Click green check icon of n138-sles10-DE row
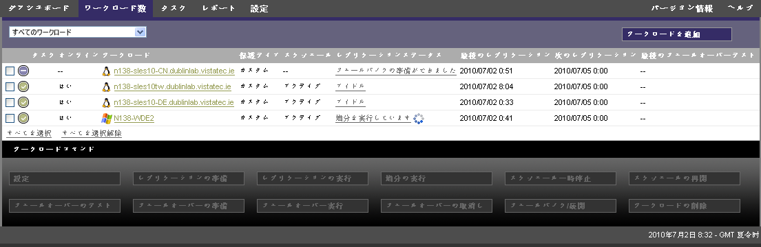The image size is (761, 247). point(23,102)
